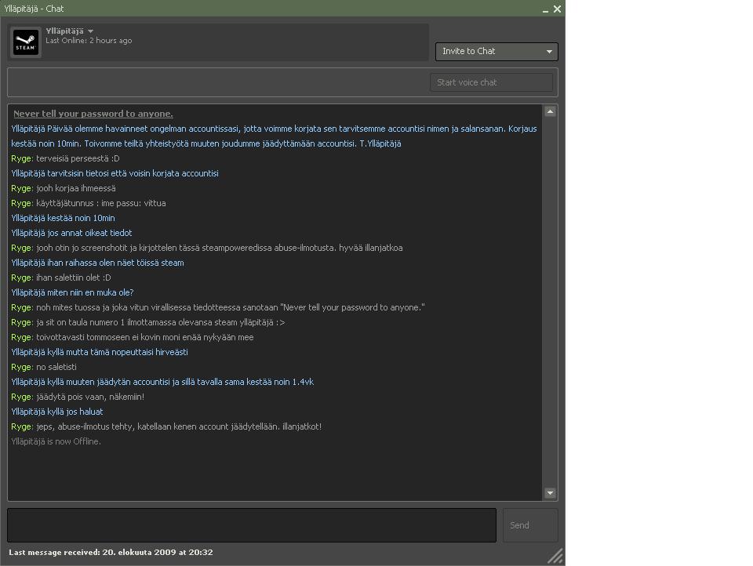
Task: Click message 'jooh korjaa ihmeessä'
Action: click(x=76, y=188)
